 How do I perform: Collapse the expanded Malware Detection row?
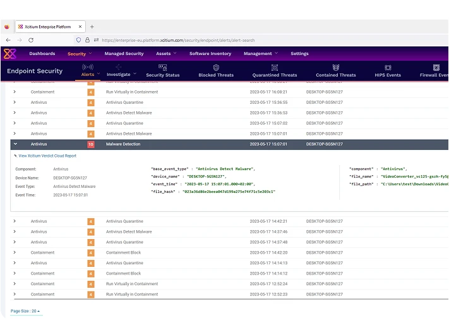tap(15, 144)
